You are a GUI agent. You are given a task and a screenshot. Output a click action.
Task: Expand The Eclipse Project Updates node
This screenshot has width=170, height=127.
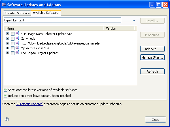point(8,53)
